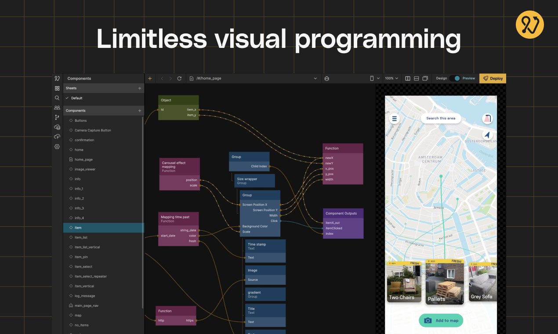Select the confirmation component
The width and height of the screenshot is (558, 334).
coord(104,140)
